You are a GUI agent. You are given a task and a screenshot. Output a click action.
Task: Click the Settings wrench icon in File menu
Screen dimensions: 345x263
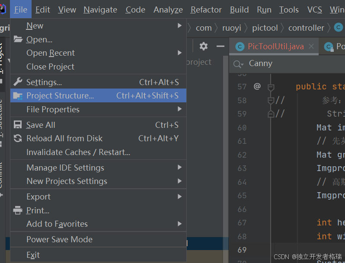[18, 82]
